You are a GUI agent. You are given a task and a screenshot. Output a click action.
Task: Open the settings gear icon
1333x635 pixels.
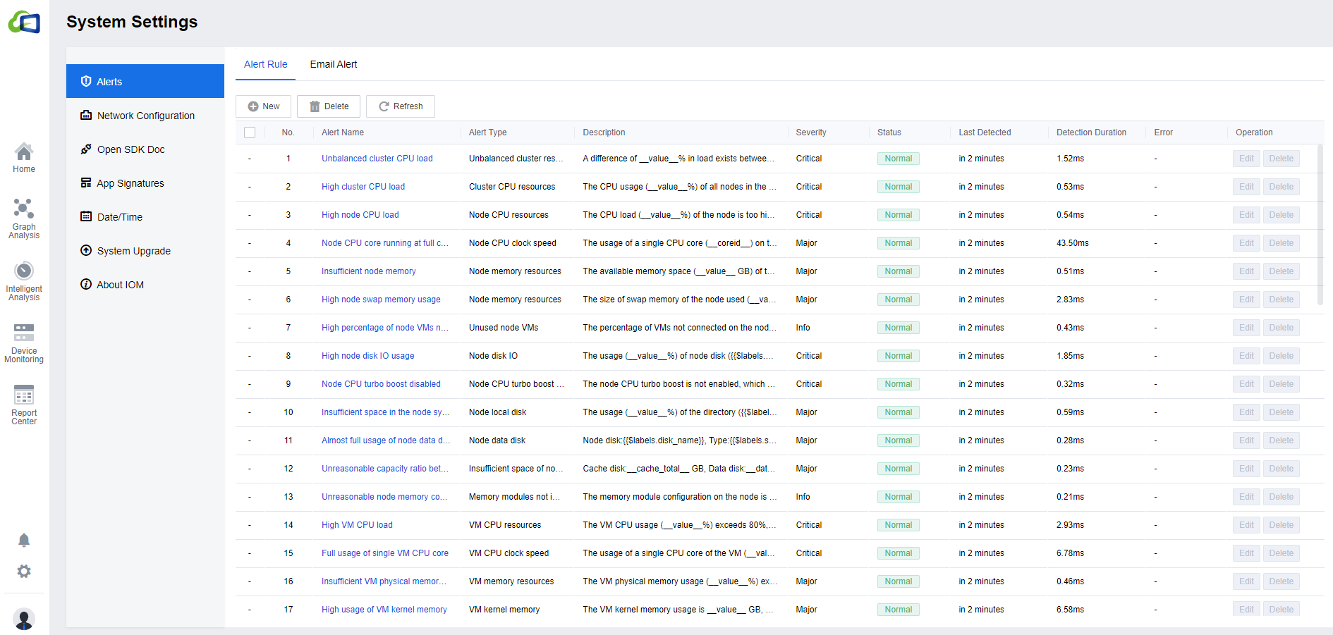[x=24, y=572]
